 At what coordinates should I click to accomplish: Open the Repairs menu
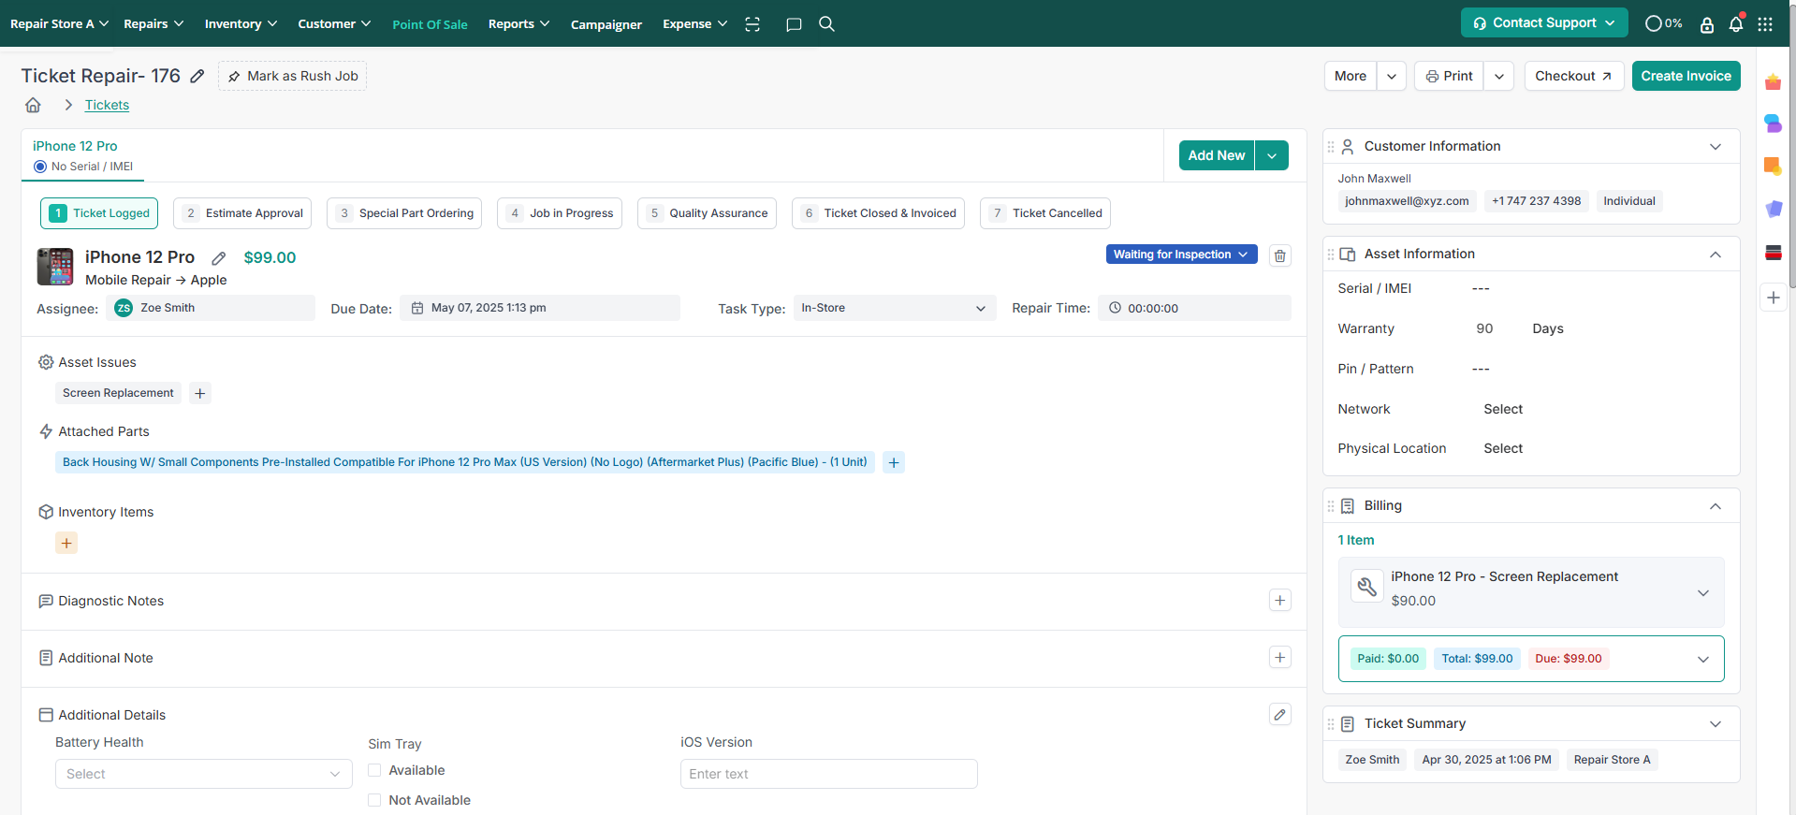coord(153,23)
